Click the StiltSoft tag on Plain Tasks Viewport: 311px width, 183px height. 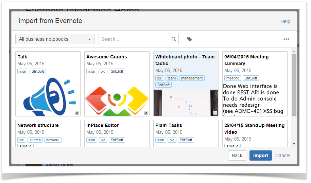coord(186,140)
